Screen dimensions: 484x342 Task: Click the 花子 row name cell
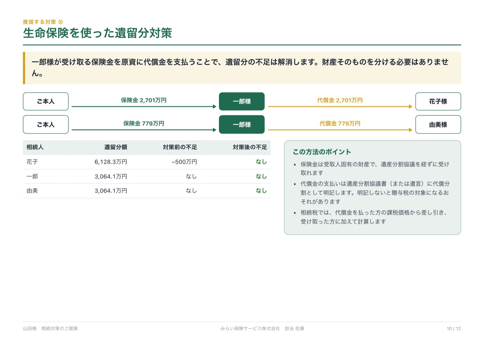[32, 162]
